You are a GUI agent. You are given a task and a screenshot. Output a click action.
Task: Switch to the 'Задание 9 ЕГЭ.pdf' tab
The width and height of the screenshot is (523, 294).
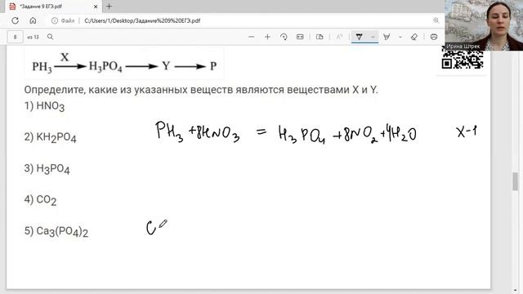[53, 7]
